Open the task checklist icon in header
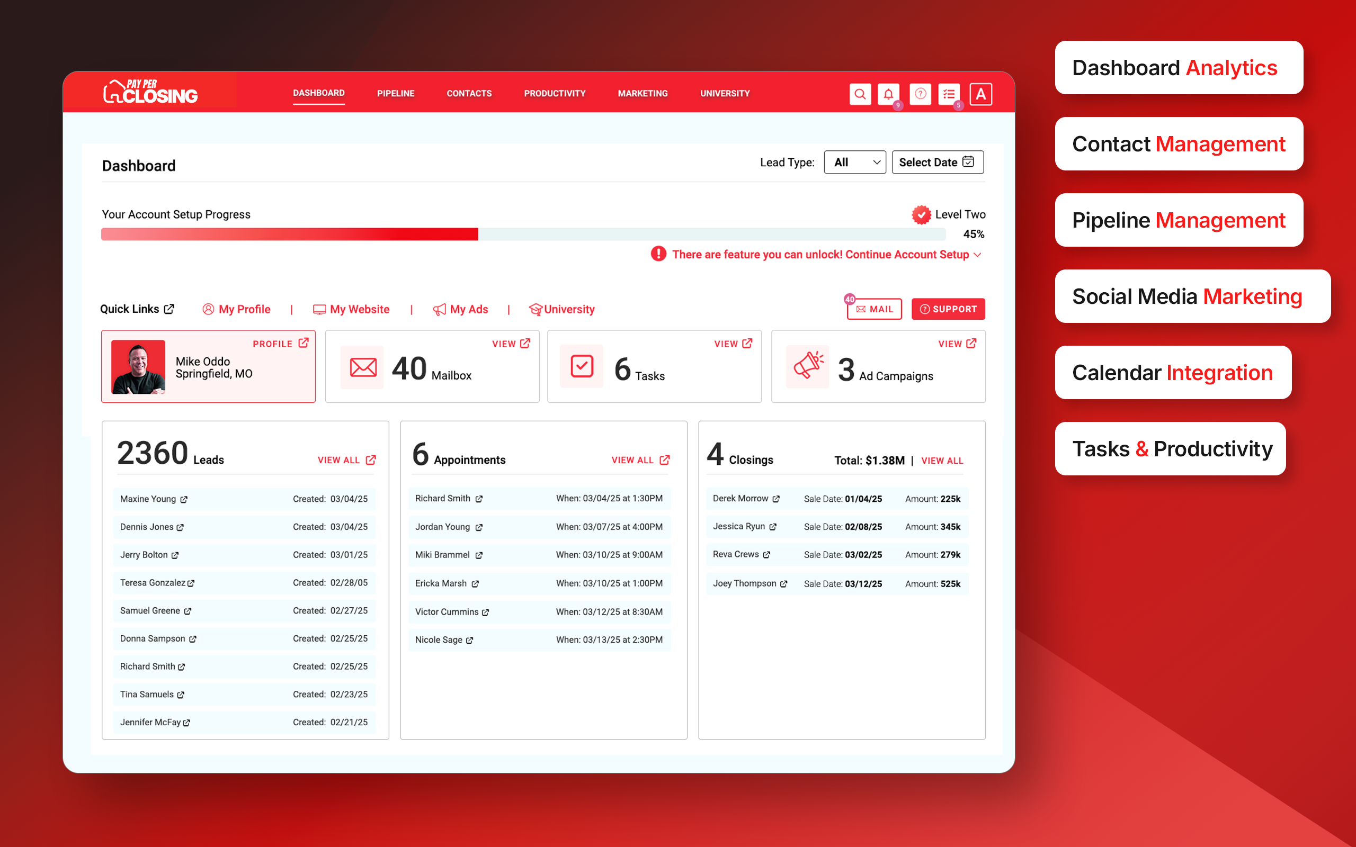This screenshot has height=847, width=1356. click(x=949, y=94)
